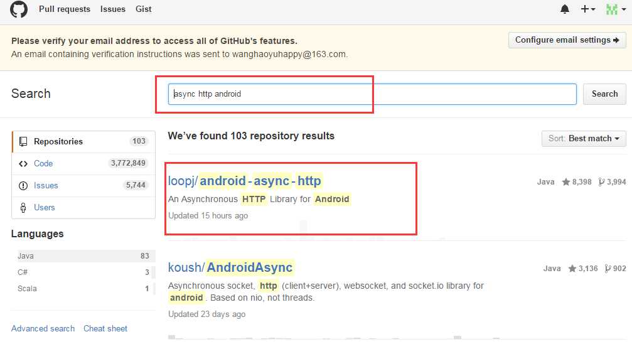The width and height of the screenshot is (632, 349).
Task: Click the 3,772,849 Code result count
Action: pos(128,163)
